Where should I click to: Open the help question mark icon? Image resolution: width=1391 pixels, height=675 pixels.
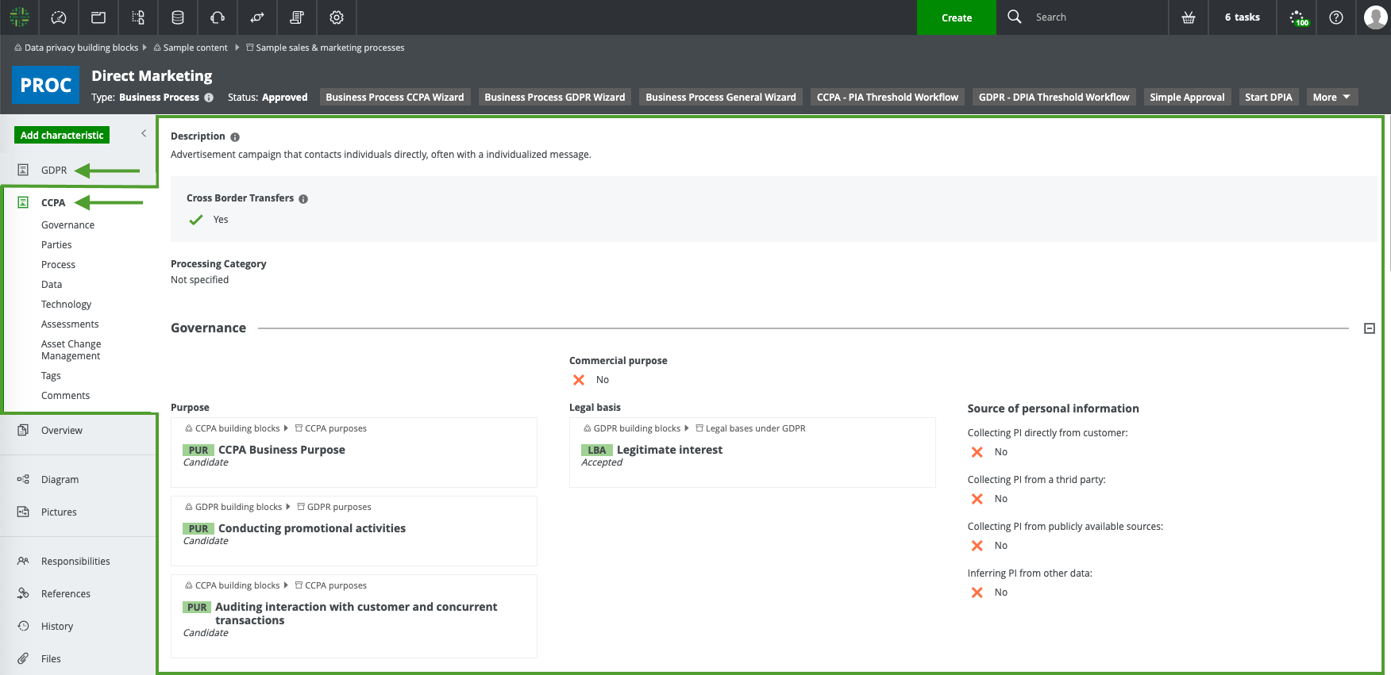(x=1336, y=17)
